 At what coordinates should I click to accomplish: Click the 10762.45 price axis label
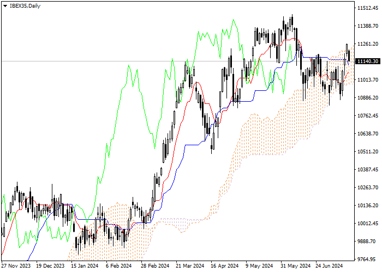(368, 115)
